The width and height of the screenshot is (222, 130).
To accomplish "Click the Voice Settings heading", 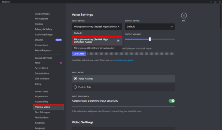I will point(82,15).
